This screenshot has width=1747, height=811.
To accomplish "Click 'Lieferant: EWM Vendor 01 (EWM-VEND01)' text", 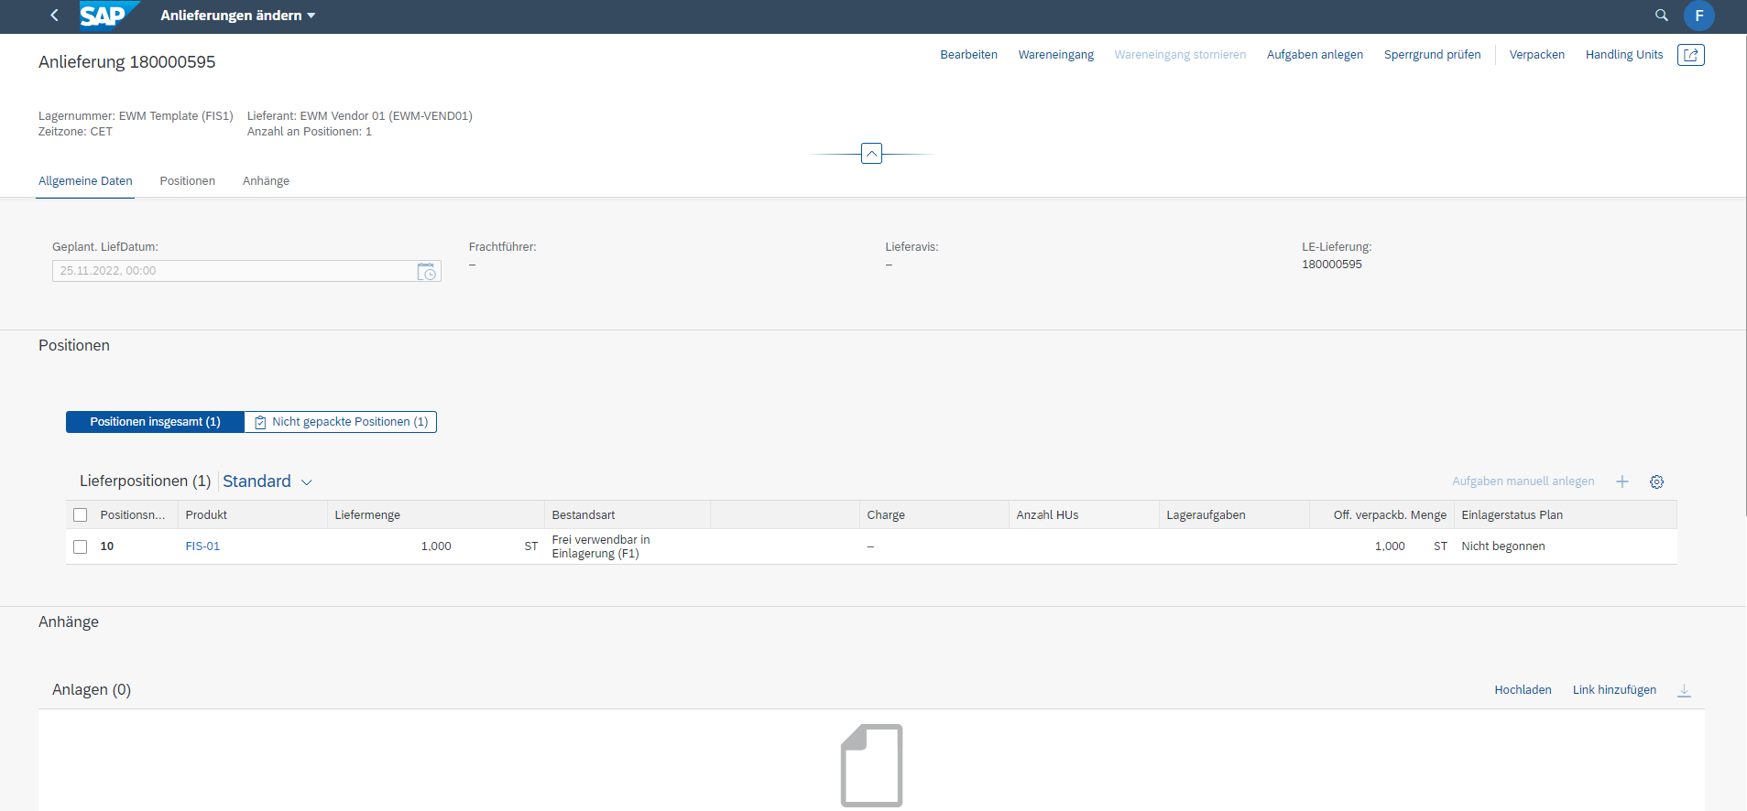I will click(x=360, y=116).
